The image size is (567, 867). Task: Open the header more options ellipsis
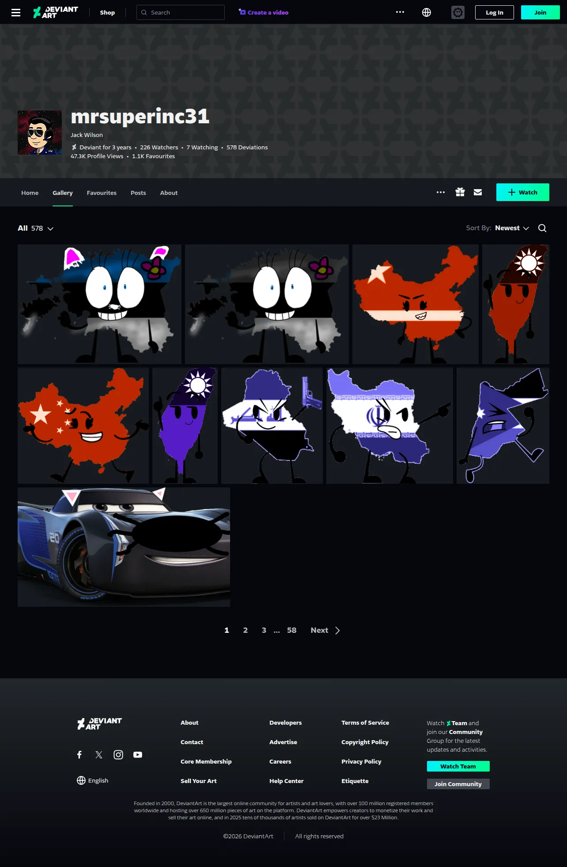(400, 12)
